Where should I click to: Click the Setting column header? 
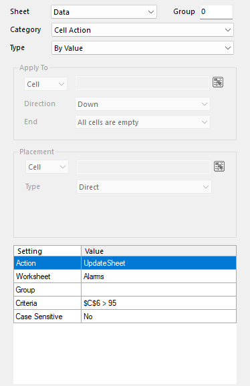coord(47,251)
